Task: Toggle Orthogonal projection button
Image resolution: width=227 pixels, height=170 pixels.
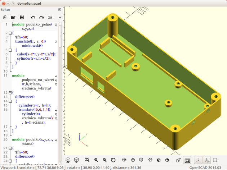Action: click(x=187, y=160)
